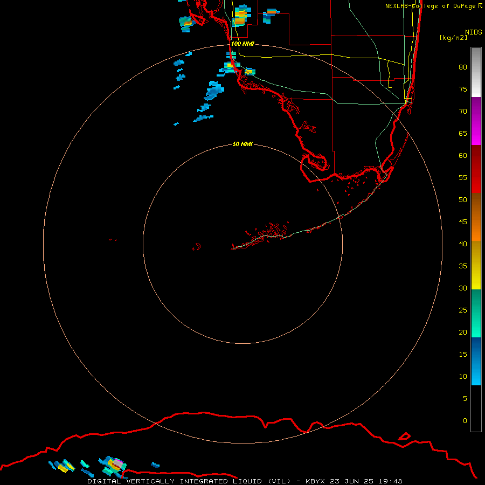Click the scale value 25
The width and height of the screenshot is (485, 485).
[463, 310]
